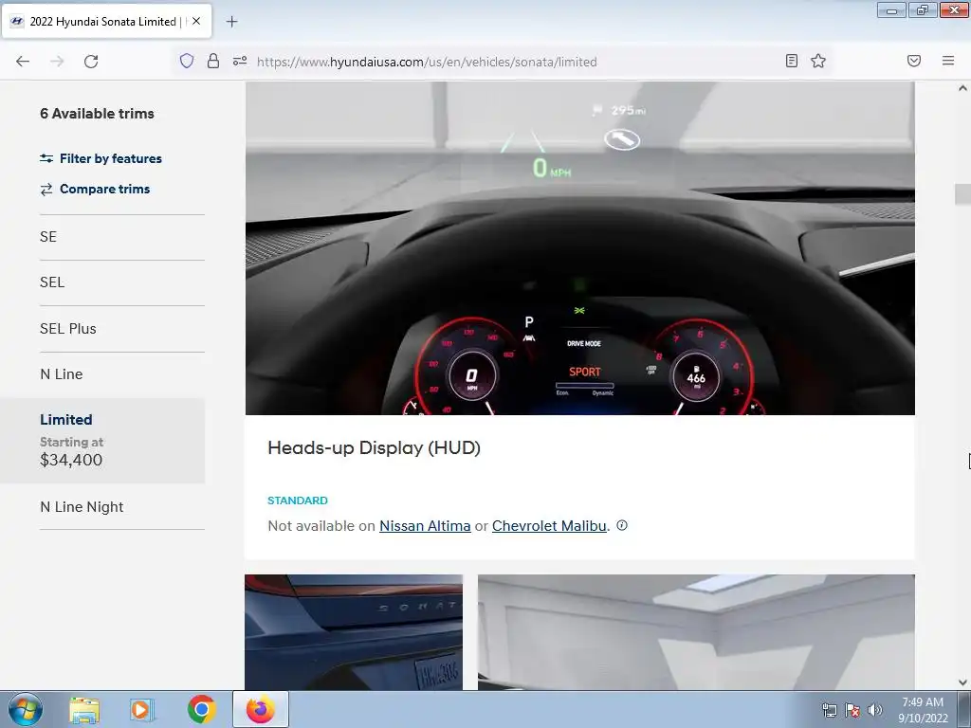Click the info icon after Chevrolet Malibu
The height and width of the screenshot is (728, 971).
pyautogui.click(x=622, y=525)
